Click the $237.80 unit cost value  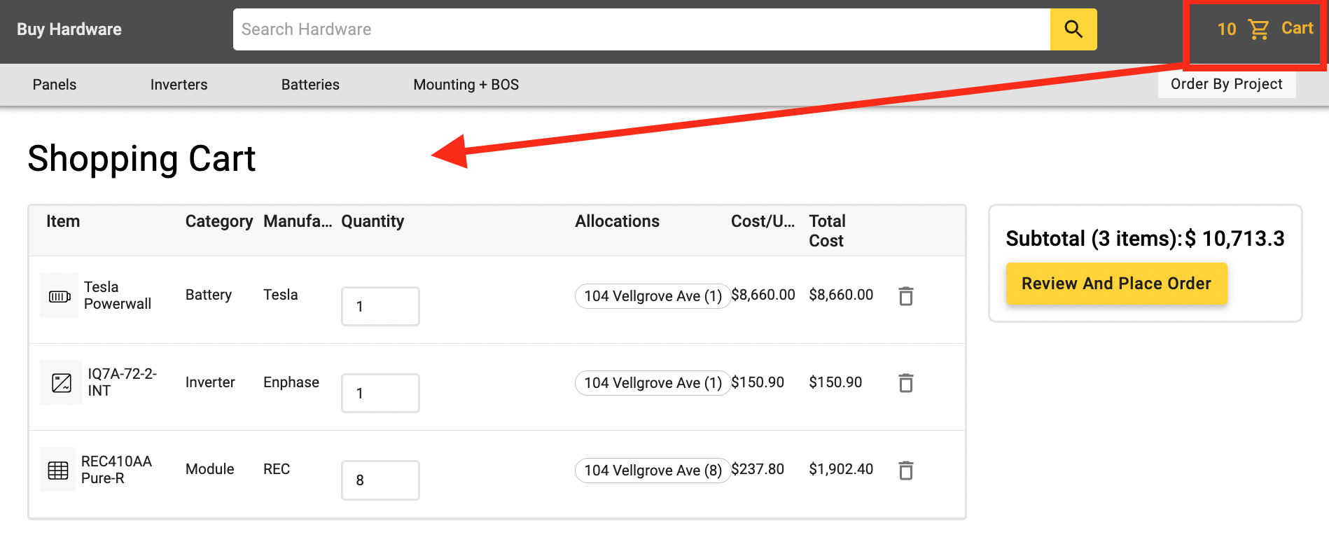point(758,469)
